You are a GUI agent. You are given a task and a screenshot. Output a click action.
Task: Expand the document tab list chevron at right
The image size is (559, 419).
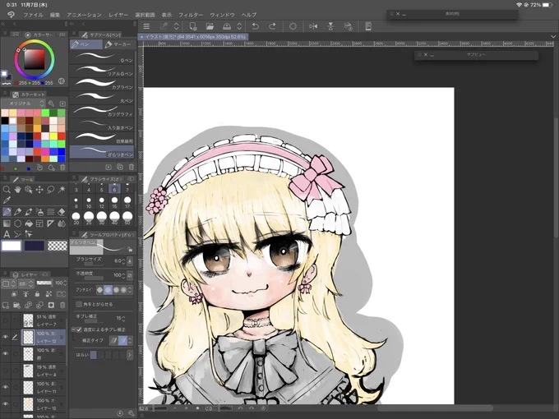point(553,36)
